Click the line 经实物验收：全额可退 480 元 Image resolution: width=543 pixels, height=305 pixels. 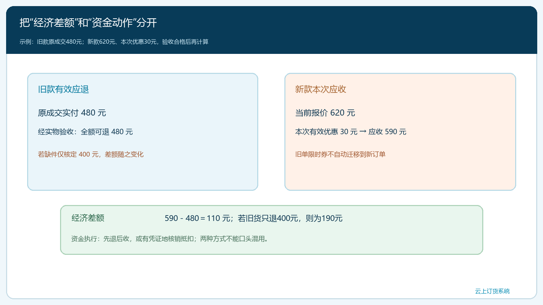[85, 132]
